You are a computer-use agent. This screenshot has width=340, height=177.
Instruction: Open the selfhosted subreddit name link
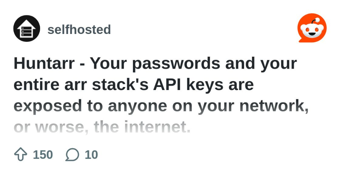[x=79, y=30]
